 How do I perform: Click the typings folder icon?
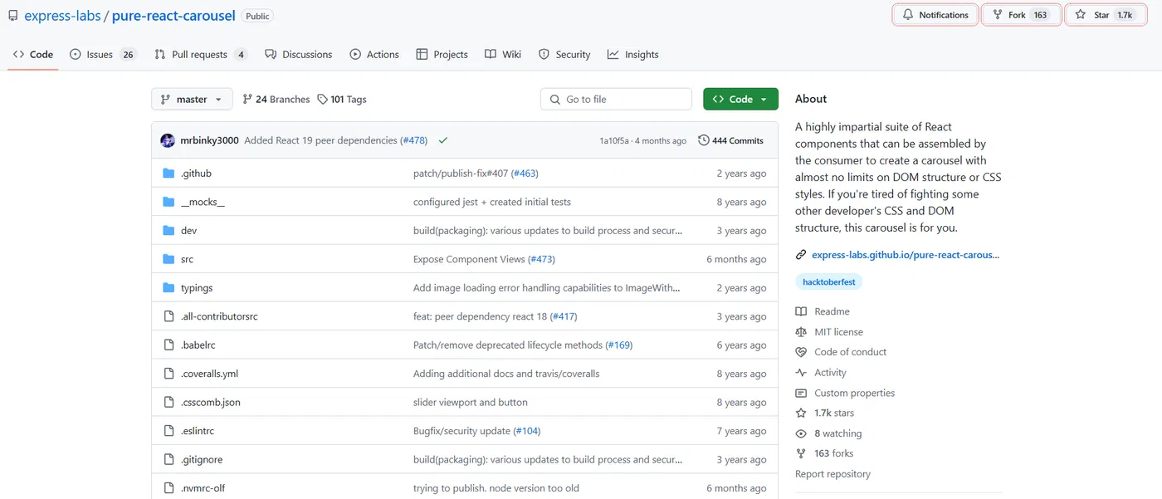pos(168,288)
